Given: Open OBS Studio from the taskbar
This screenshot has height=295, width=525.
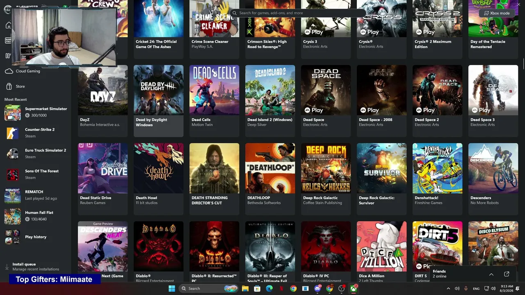Looking at the screenshot, I should (x=342, y=288).
